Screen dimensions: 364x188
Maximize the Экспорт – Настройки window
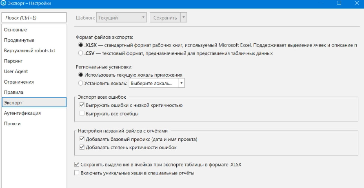point(339,3)
